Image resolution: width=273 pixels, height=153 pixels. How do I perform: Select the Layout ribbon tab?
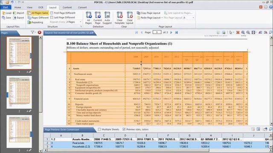tap(52, 8)
